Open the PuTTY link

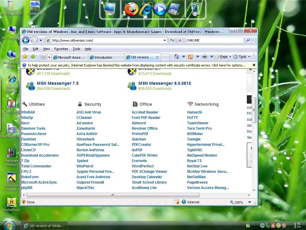click(x=192, y=117)
